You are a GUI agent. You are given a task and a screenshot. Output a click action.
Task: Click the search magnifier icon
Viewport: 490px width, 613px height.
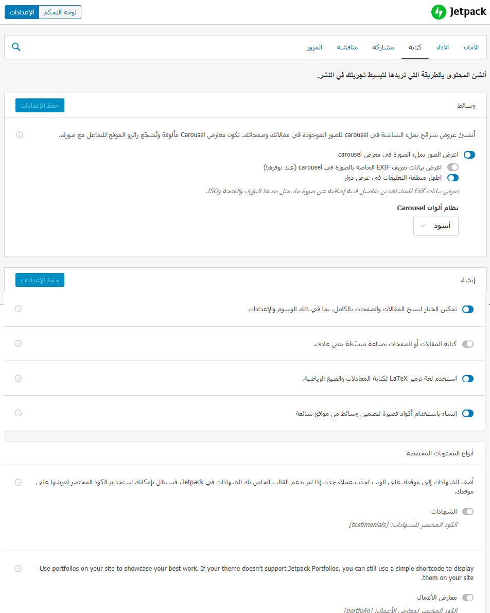[x=16, y=47]
